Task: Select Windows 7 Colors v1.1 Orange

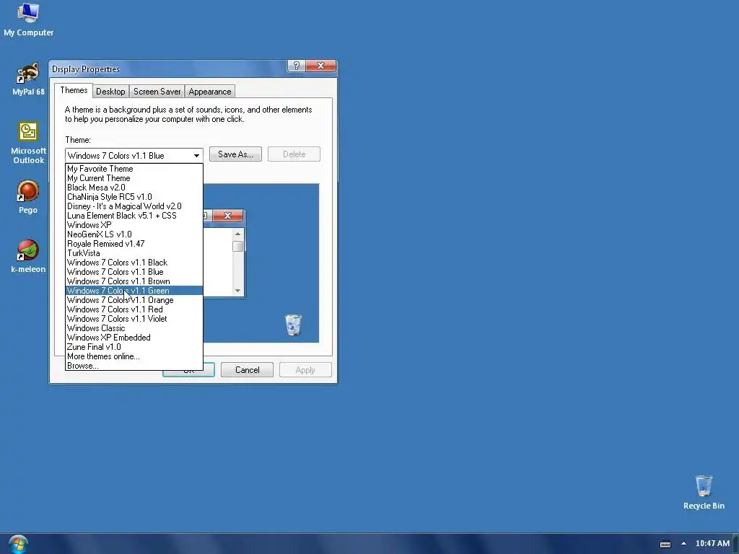Action: click(x=134, y=300)
